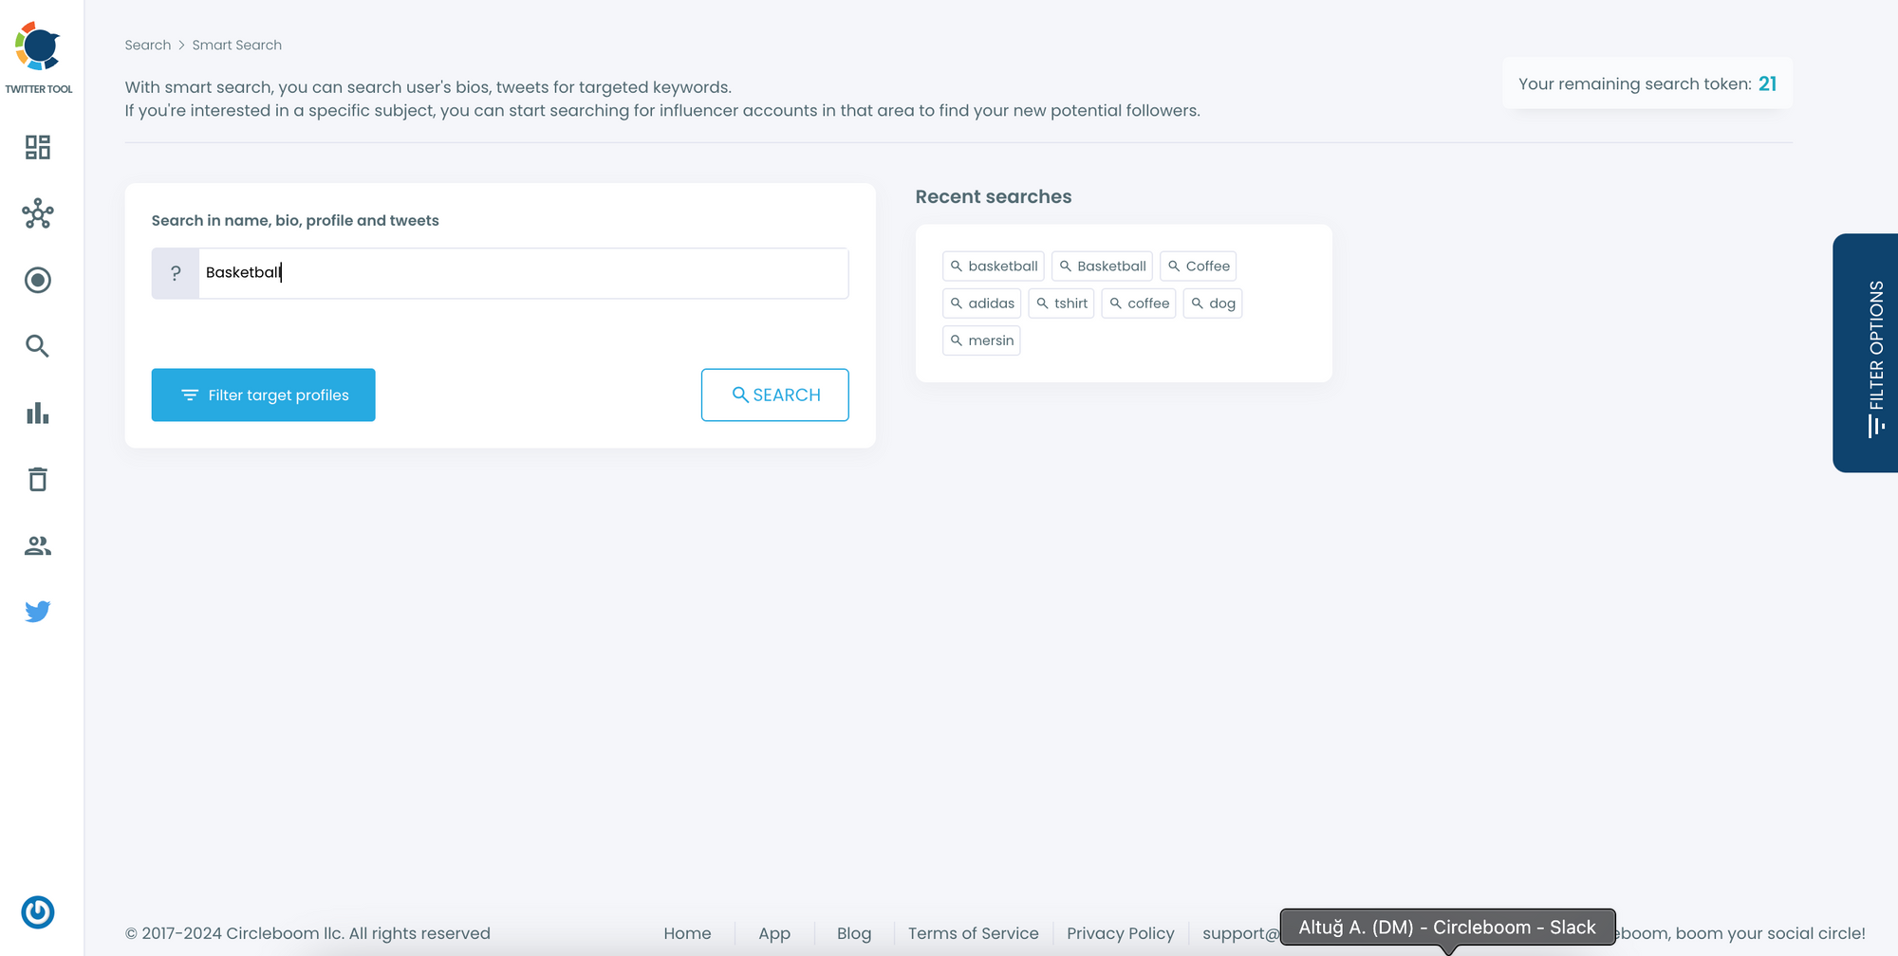Expand the FILTER OPTIONS panel

click(x=1873, y=353)
